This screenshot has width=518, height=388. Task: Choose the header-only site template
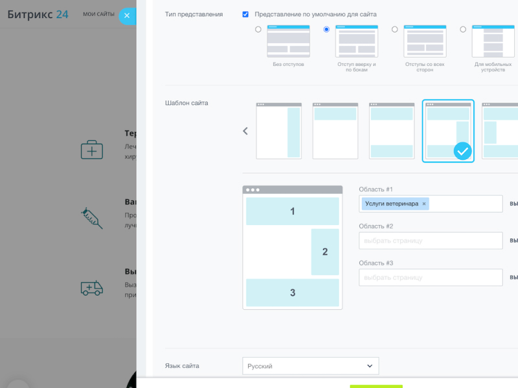click(x=335, y=131)
